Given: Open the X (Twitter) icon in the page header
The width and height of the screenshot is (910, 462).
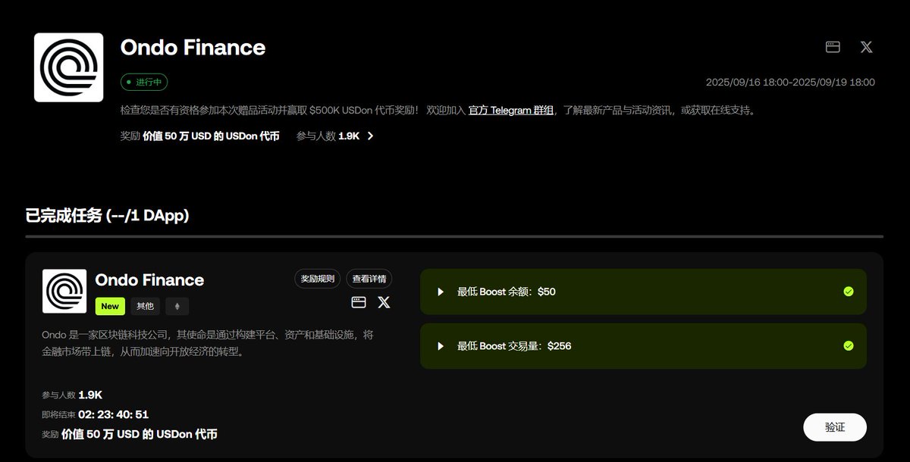Looking at the screenshot, I should (866, 47).
